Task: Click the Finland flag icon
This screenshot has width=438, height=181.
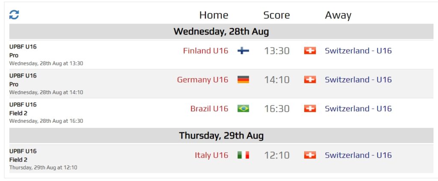Action: pyautogui.click(x=243, y=50)
